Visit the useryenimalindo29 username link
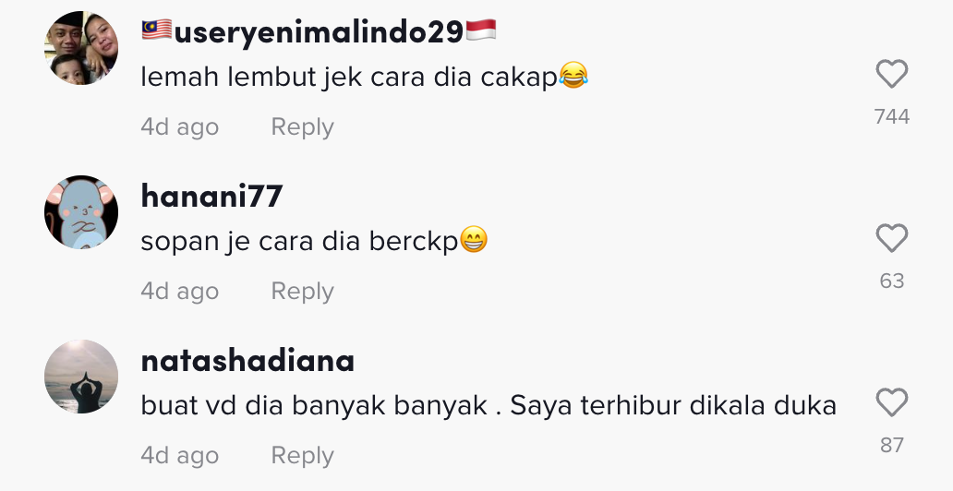 pos(320,31)
